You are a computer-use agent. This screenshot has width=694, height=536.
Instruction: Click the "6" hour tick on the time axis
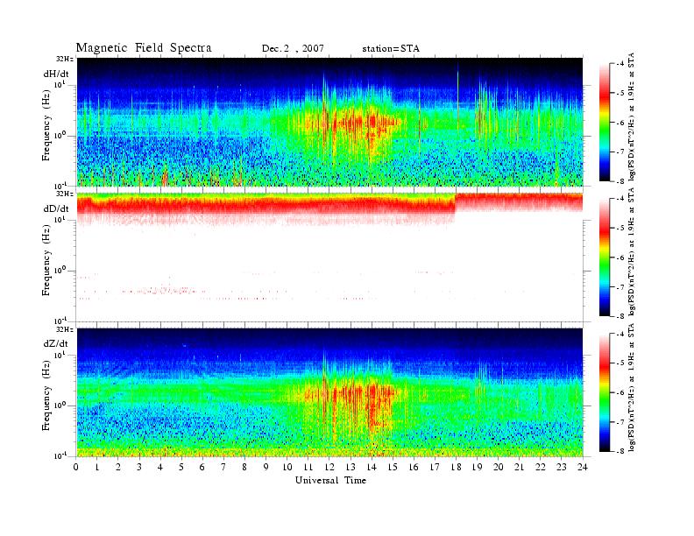(x=203, y=467)
